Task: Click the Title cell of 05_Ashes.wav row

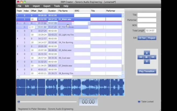Action: (x=98, y=50)
